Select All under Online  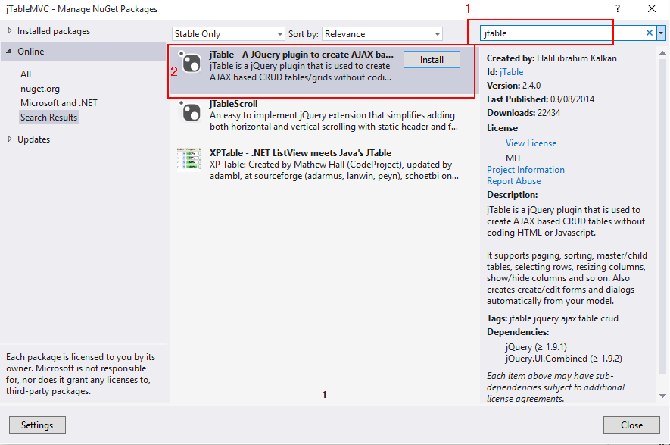(x=26, y=74)
